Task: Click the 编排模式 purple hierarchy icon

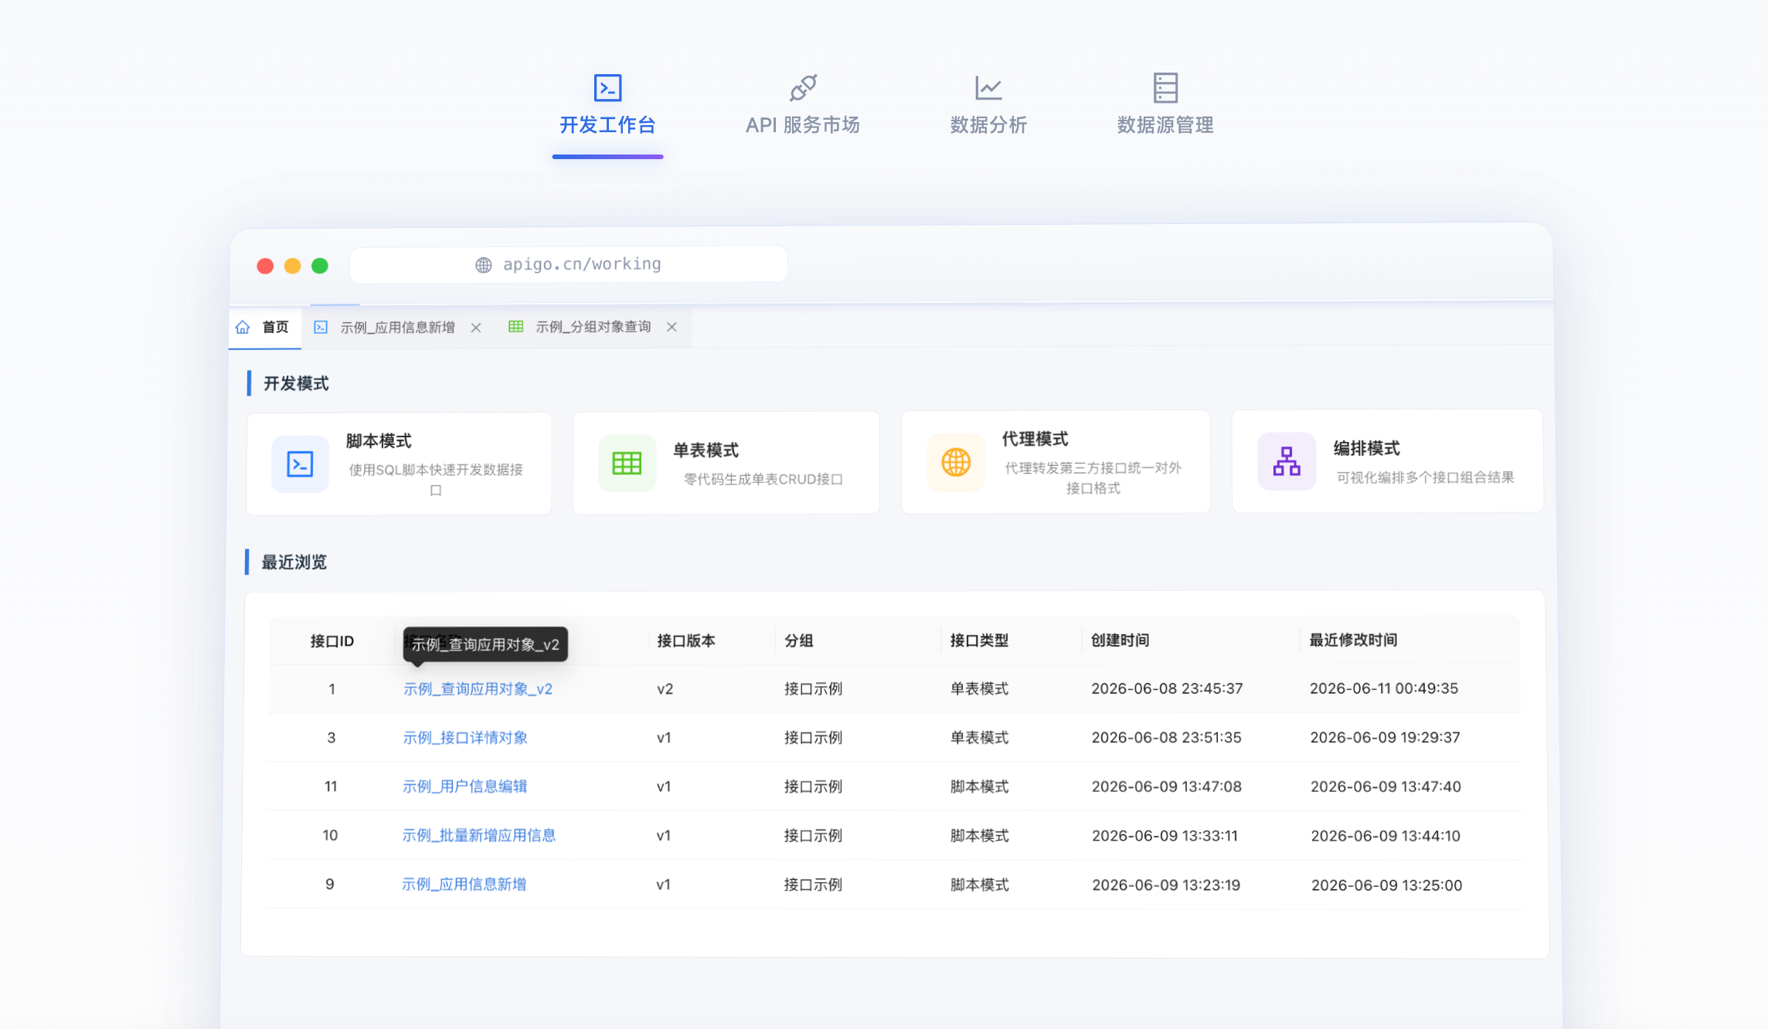Action: [1287, 461]
